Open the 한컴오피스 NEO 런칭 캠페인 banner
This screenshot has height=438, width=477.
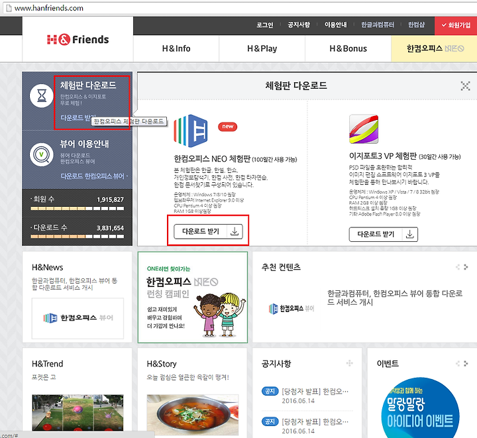click(193, 297)
